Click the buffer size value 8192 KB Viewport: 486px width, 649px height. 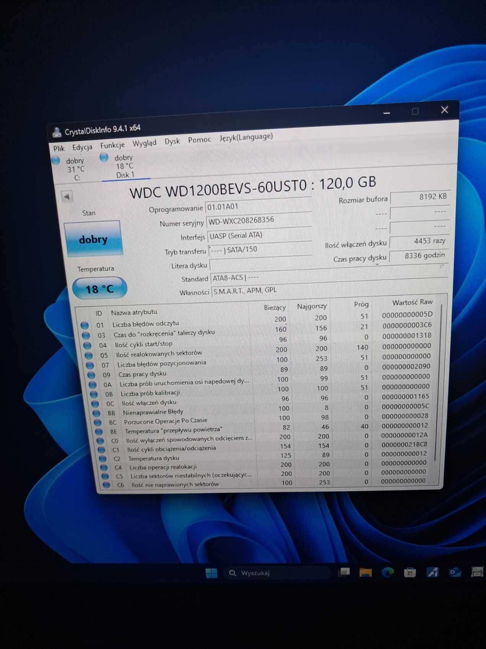tap(419, 197)
